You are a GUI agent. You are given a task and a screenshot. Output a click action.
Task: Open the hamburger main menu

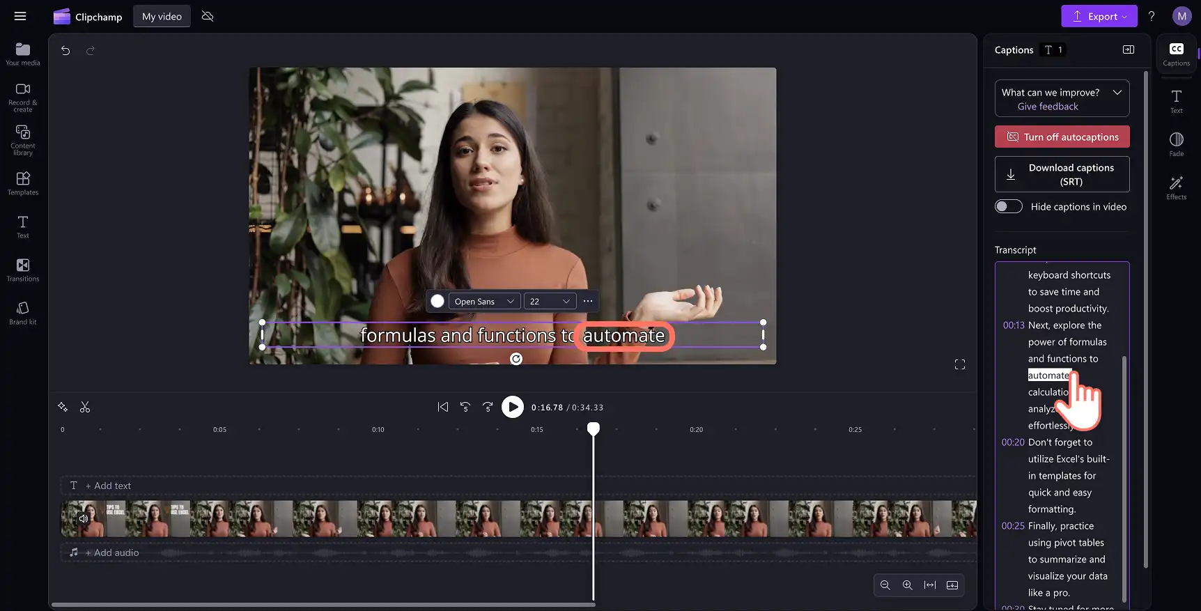20,16
